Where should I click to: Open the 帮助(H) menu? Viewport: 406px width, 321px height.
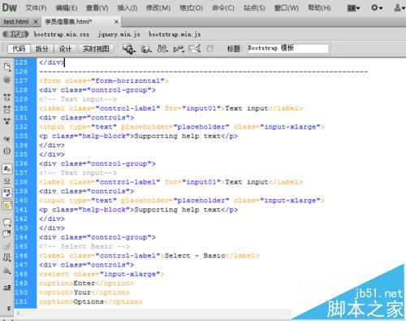[x=319, y=8]
